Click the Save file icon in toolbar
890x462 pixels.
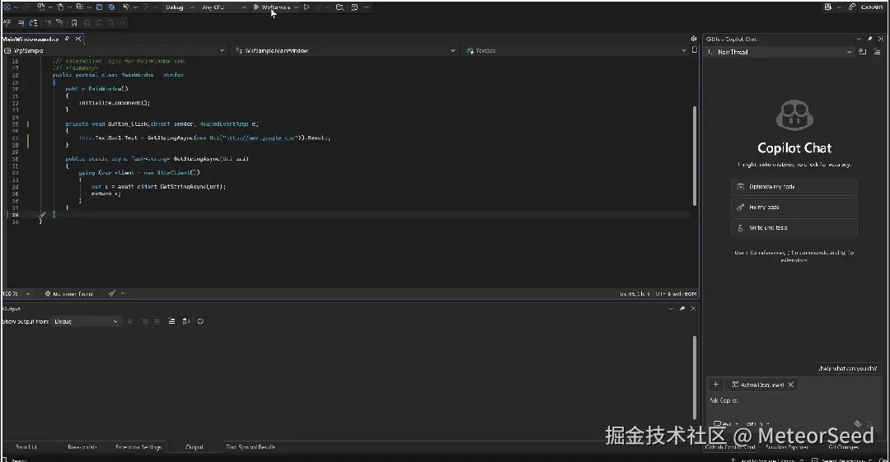(x=100, y=7)
